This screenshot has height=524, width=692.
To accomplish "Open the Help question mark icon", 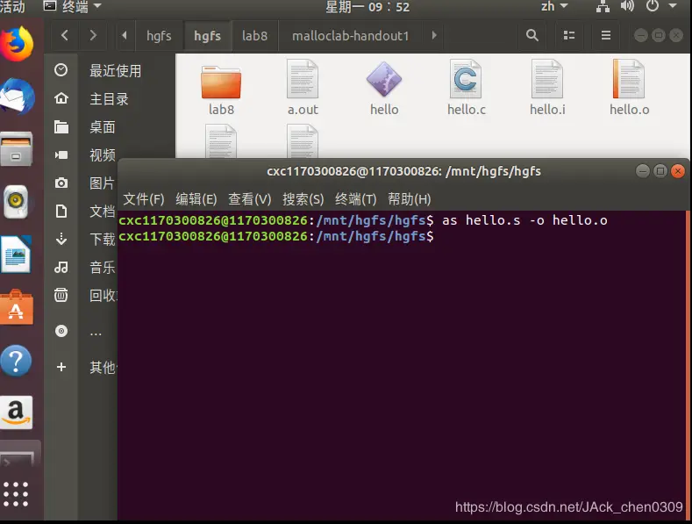I will click(x=16, y=361).
